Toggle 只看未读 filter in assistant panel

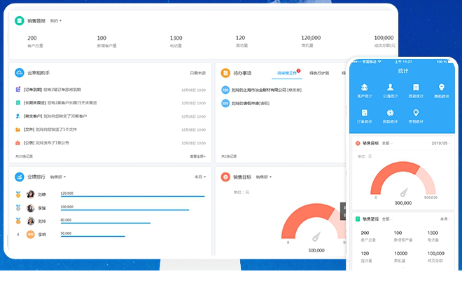tap(197, 73)
